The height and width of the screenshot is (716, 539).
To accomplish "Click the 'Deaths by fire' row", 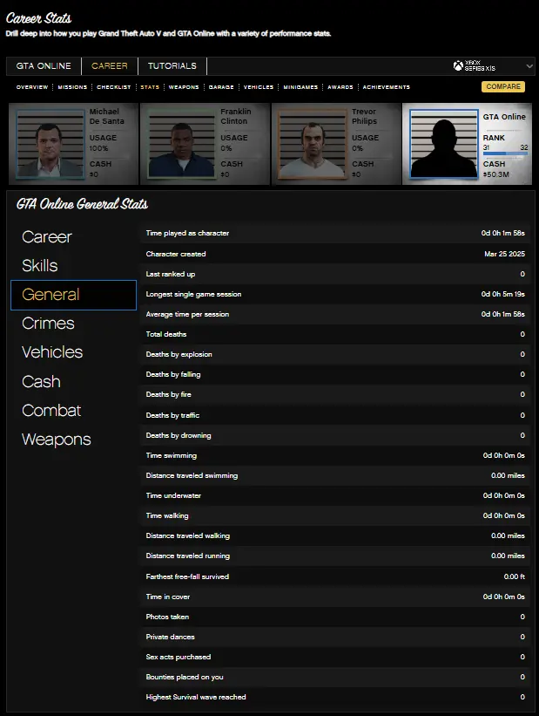I will [335, 394].
